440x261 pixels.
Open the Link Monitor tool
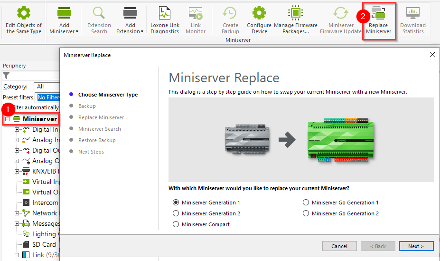pos(196,20)
